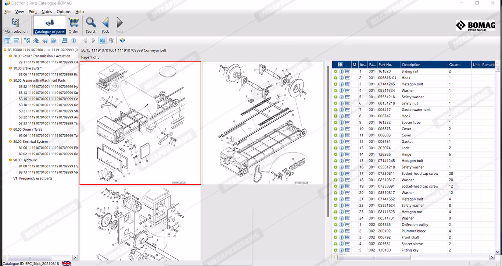This screenshot has height=266, width=502.
Task: Click the printer icon in the toolbar
Action: (65, 40)
